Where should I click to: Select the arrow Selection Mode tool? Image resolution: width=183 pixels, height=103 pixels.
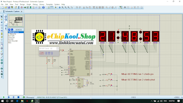[x=2, y=17]
